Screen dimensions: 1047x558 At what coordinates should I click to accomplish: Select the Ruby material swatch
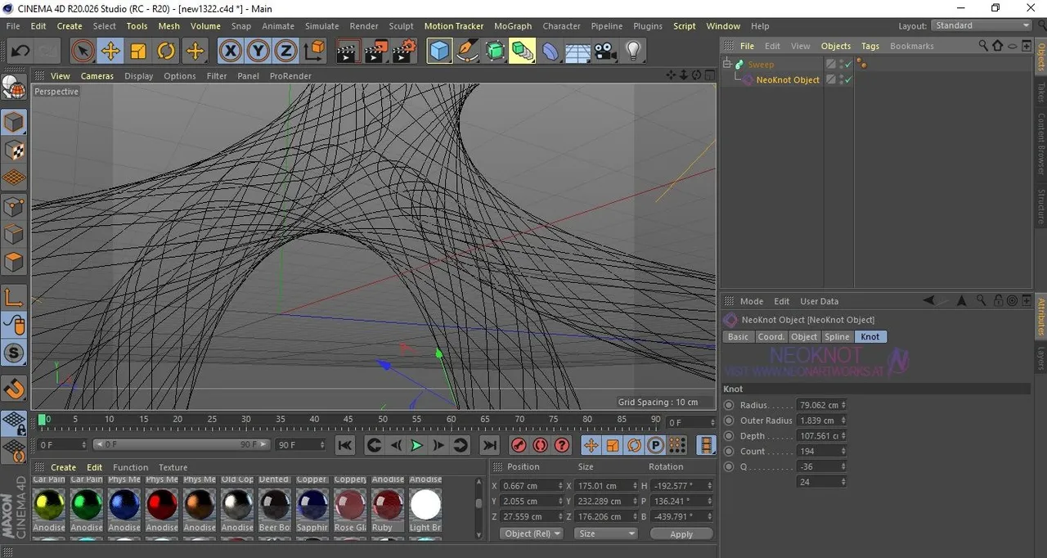coord(387,505)
